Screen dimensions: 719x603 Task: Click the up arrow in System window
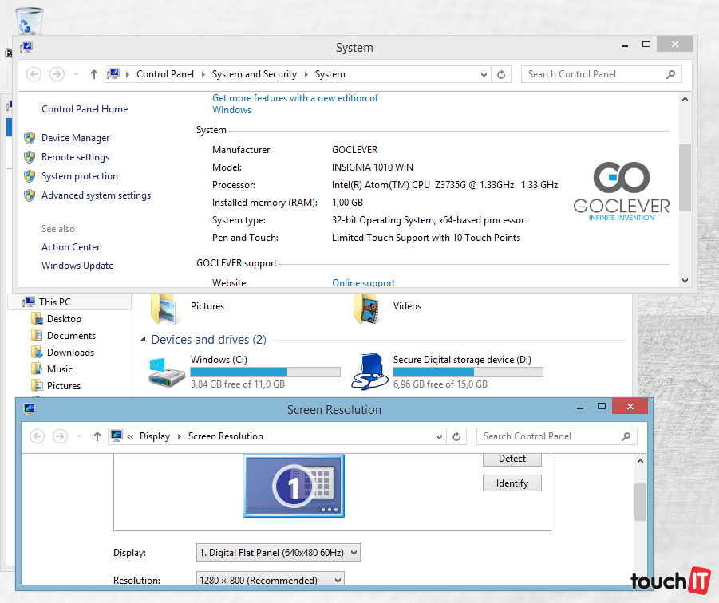tap(94, 74)
